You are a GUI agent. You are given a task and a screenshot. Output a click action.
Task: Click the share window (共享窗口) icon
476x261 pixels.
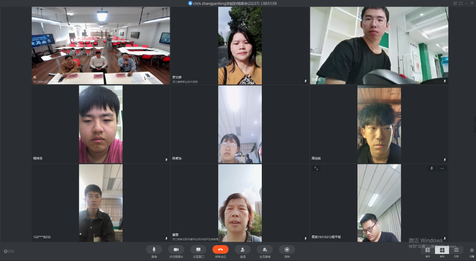pos(198,250)
